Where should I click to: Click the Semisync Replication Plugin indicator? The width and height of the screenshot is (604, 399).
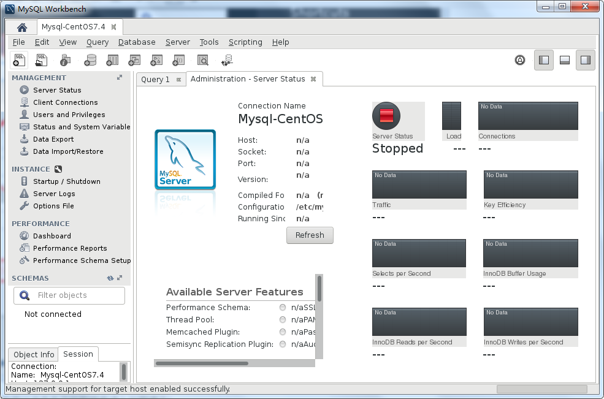(x=283, y=344)
